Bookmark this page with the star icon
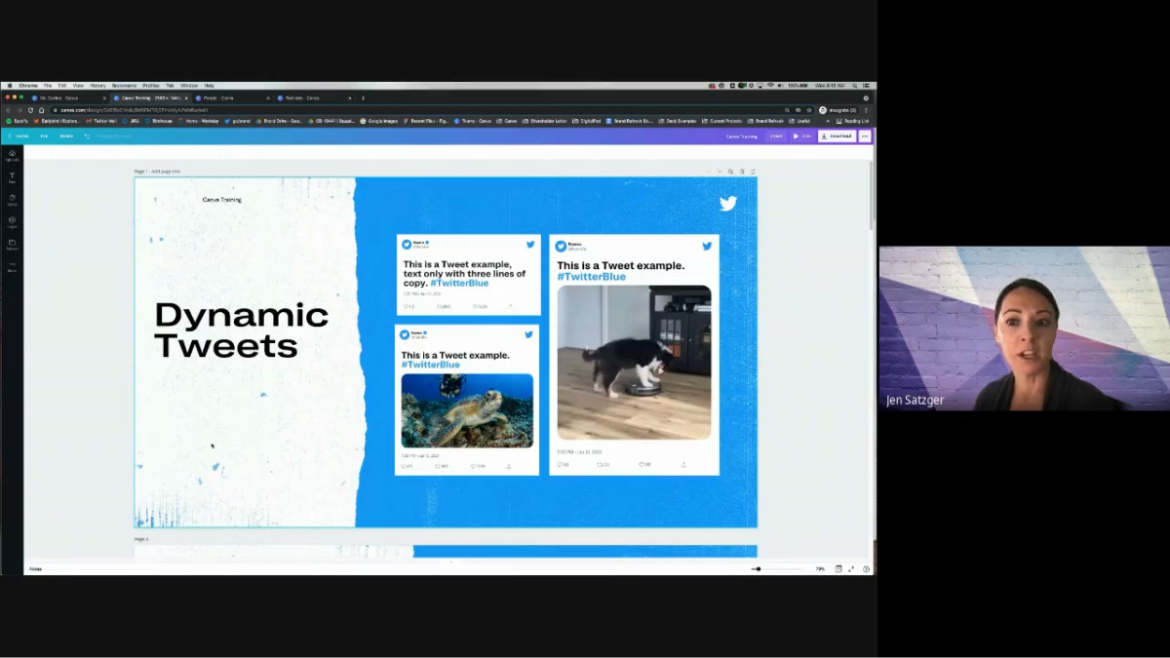This screenshot has width=1170, height=658. coord(809,110)
